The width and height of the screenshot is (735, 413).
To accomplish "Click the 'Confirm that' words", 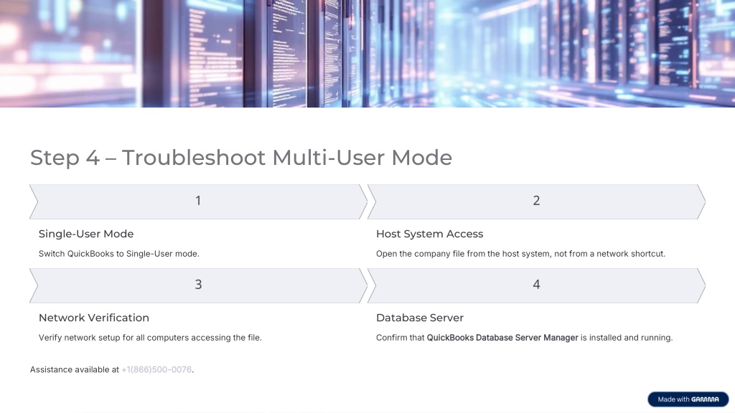I will tap(400, 338).
